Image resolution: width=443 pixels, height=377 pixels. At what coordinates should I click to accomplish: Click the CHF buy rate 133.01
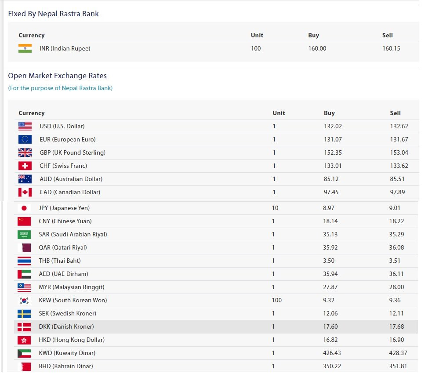pos(333,166)
